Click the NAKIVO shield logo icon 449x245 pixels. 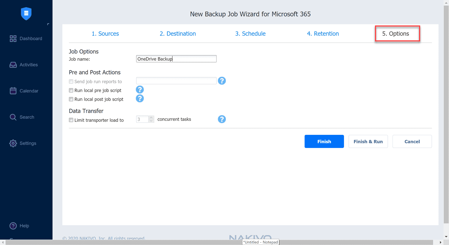26,14
